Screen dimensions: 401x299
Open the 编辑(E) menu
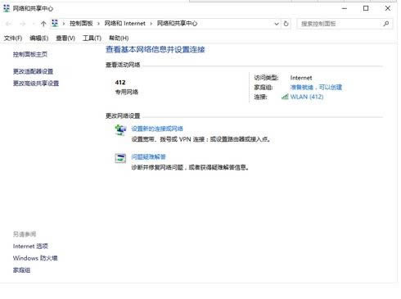[38, 39]
